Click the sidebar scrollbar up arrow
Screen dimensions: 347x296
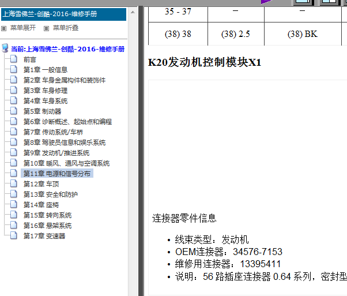coord(133,12)
